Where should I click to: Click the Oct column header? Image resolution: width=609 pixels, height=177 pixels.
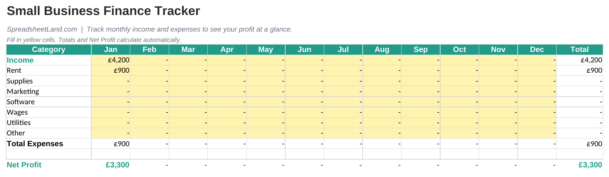coord(459,50)
